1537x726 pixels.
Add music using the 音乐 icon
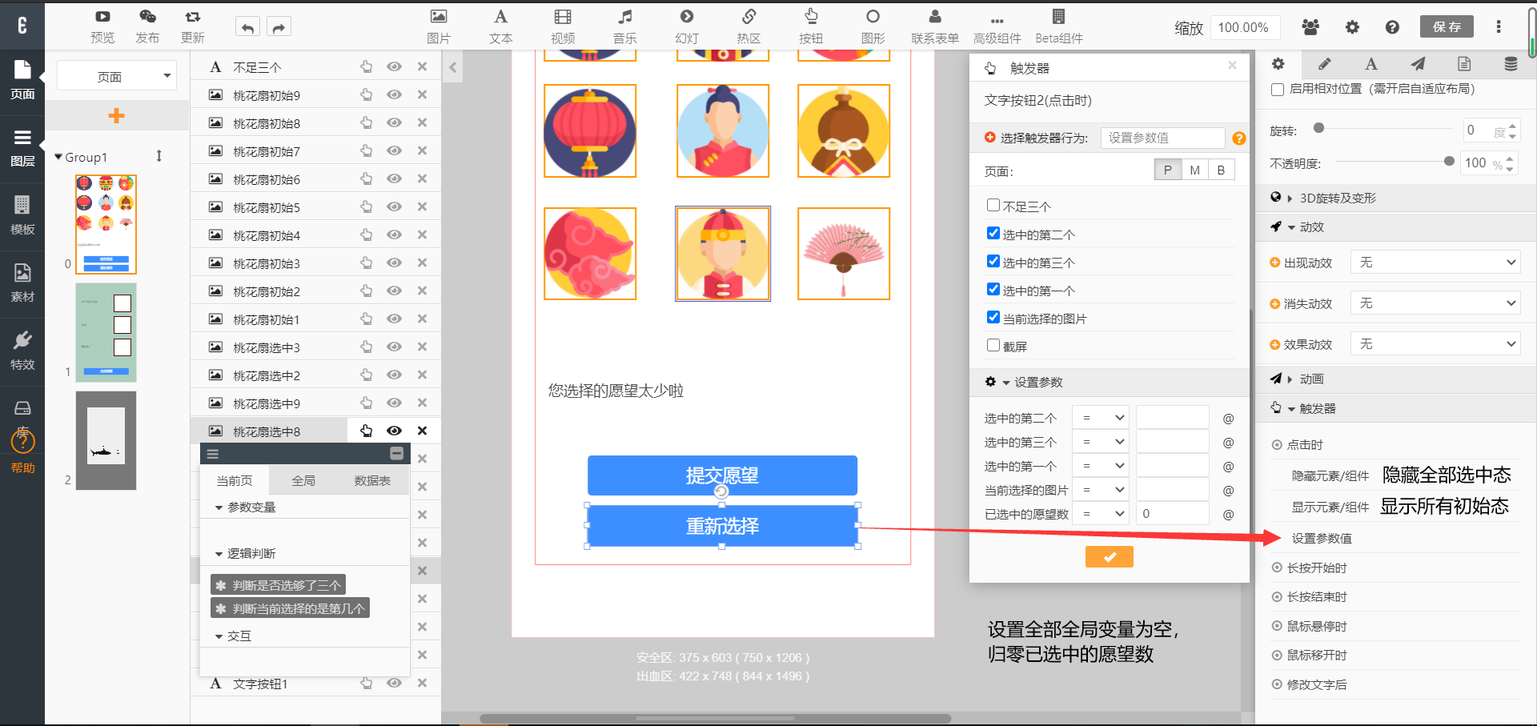[624, 18]
